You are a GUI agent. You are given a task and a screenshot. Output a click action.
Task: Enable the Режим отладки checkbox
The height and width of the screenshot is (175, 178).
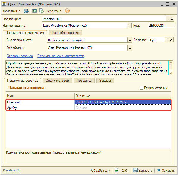141,88
